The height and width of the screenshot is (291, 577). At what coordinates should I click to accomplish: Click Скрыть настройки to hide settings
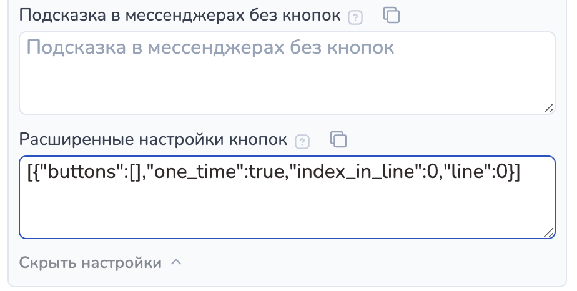click(91, 263)
